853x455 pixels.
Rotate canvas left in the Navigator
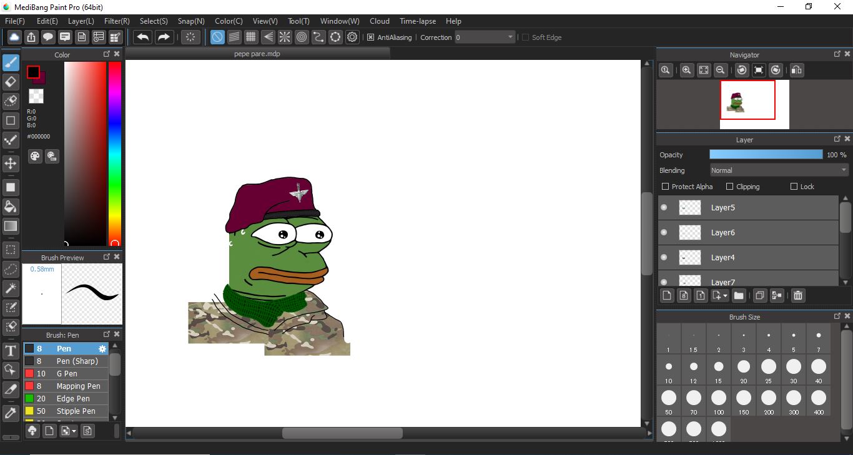pyautogui.click(x=742, y=70)
